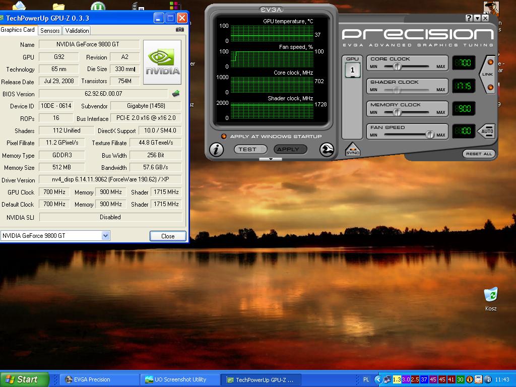Open the Kosz recycle bin icon
Screen dimensions: 516x387
[490, 295]
